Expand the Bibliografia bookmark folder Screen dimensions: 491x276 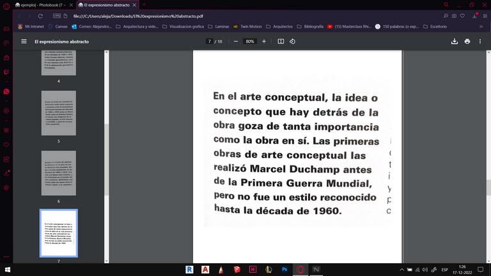point(310,27)
